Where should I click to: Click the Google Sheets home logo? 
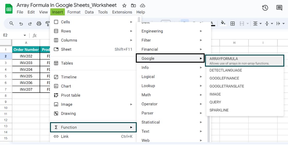coord(9,9)
